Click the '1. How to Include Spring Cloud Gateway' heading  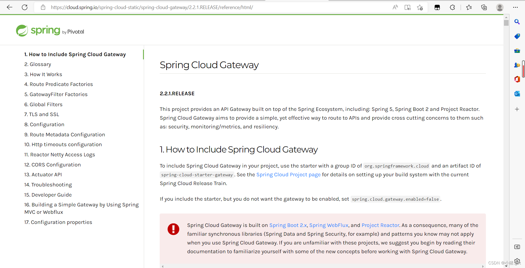click(239, 149)
